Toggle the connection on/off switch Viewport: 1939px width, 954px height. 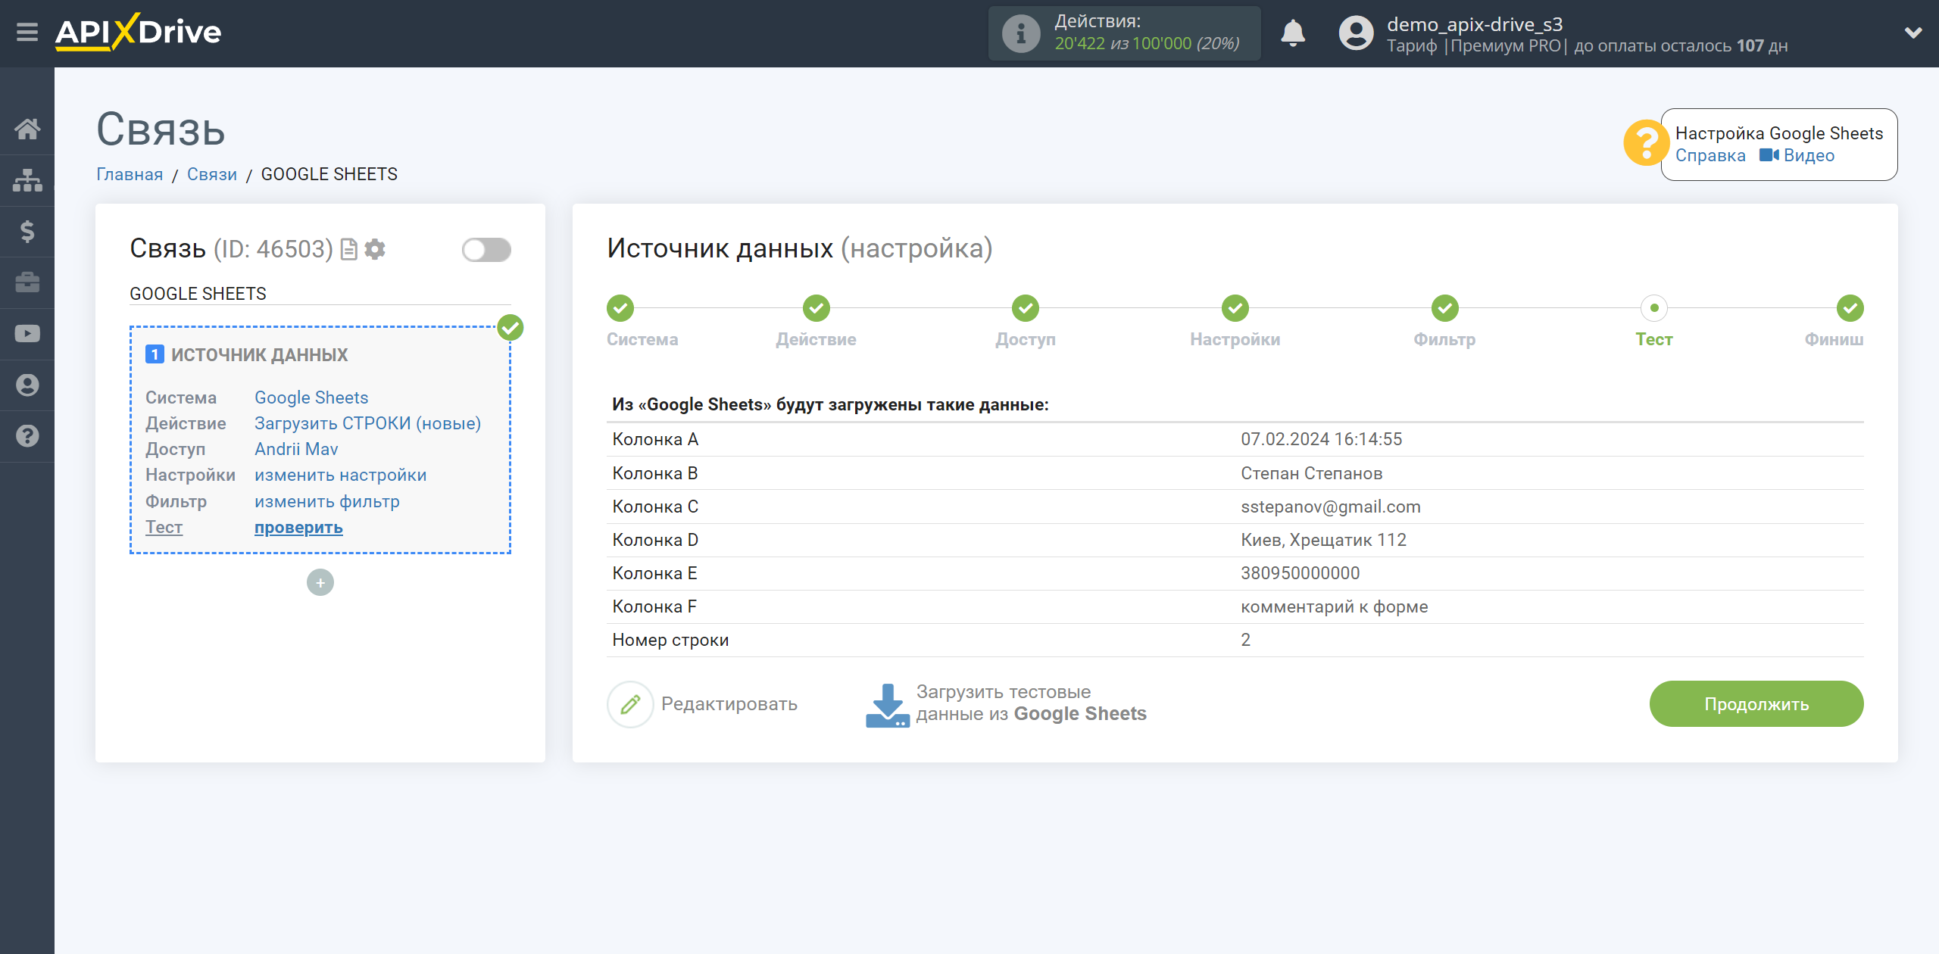tap(486, 250)
